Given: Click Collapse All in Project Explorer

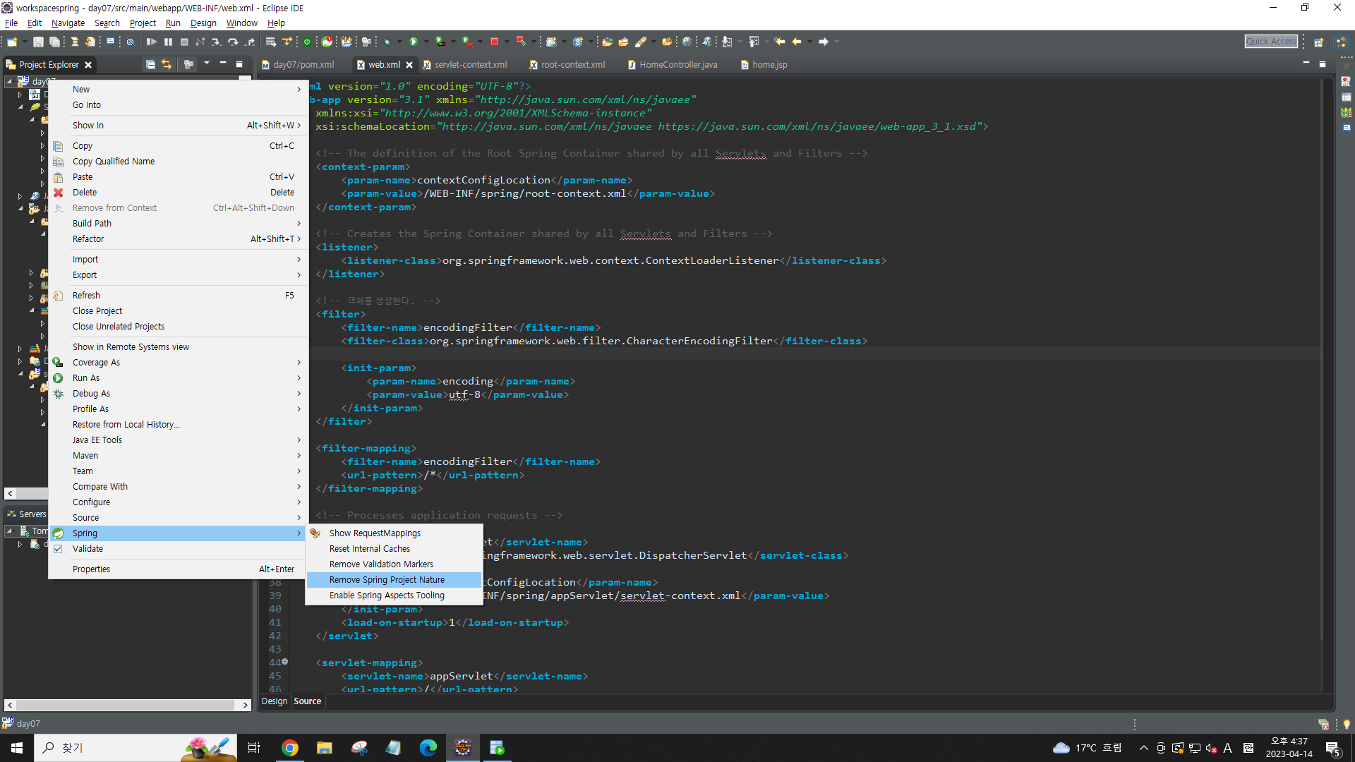Looking at the screenshot, I should coord(150,64).
